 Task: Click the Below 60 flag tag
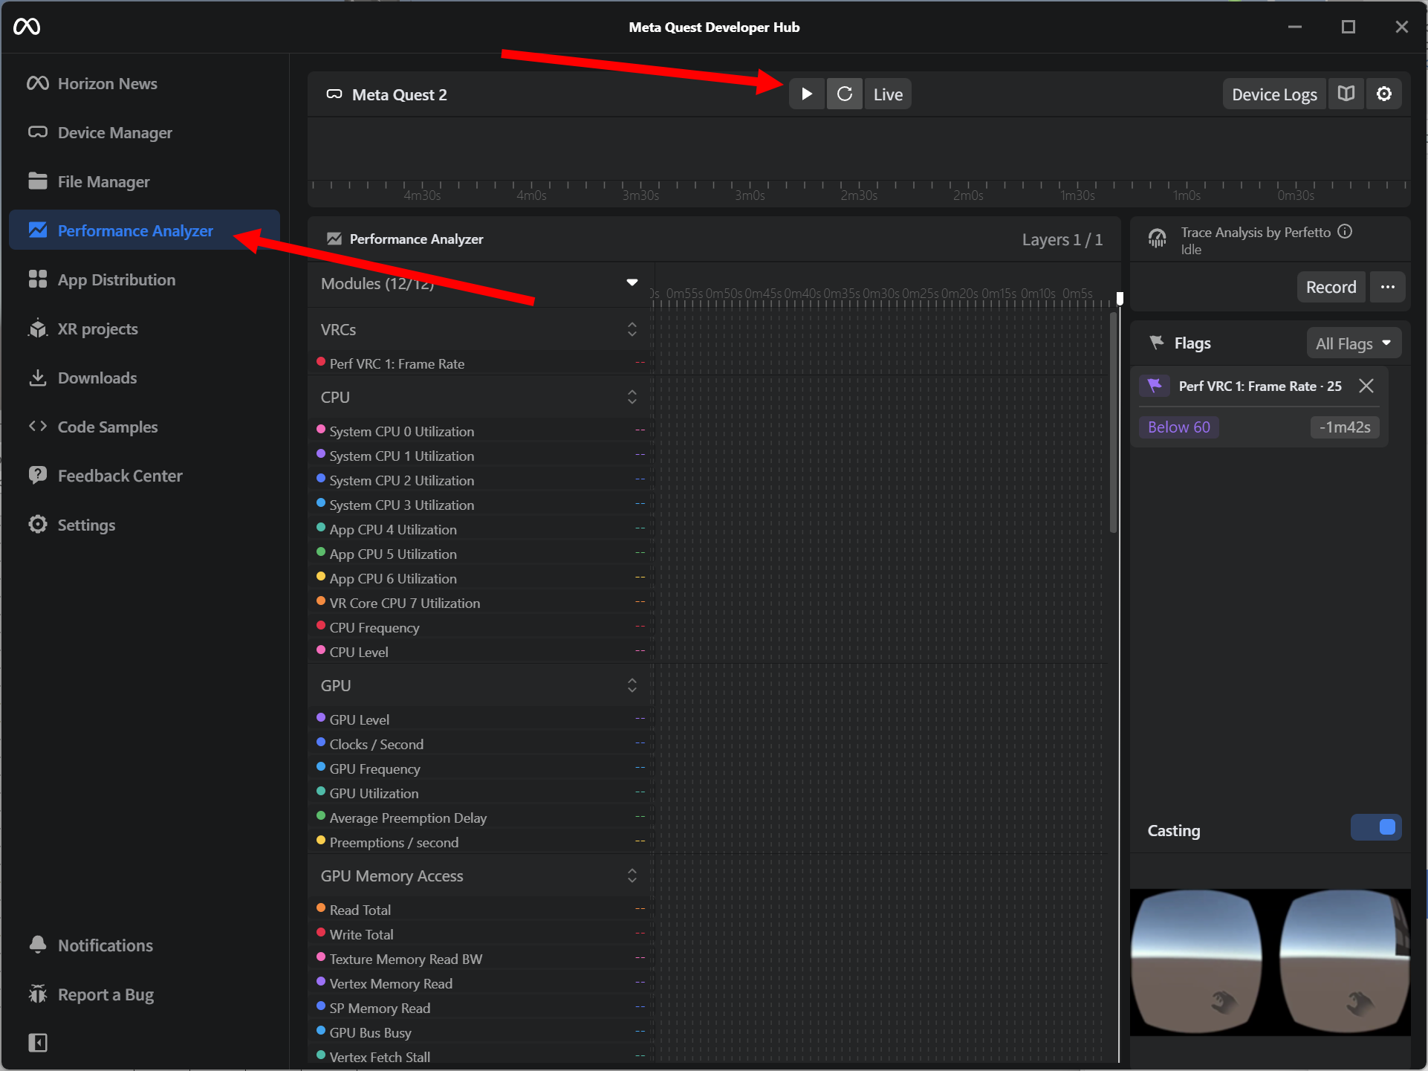1179,427
